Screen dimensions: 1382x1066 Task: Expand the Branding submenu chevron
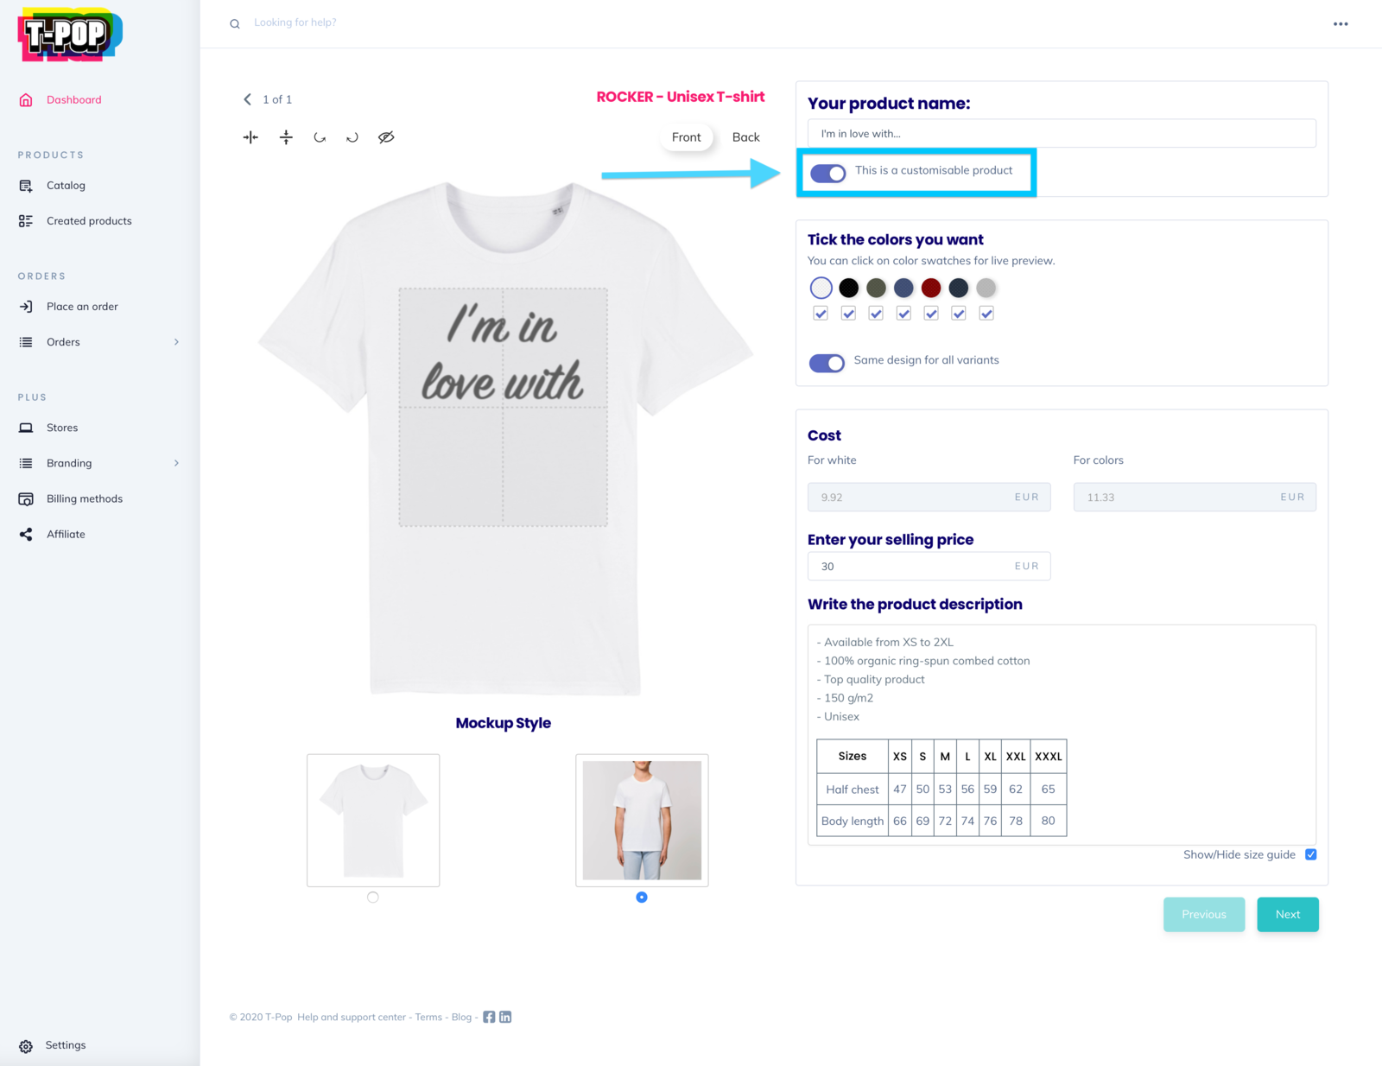click(x=176, y=463)
